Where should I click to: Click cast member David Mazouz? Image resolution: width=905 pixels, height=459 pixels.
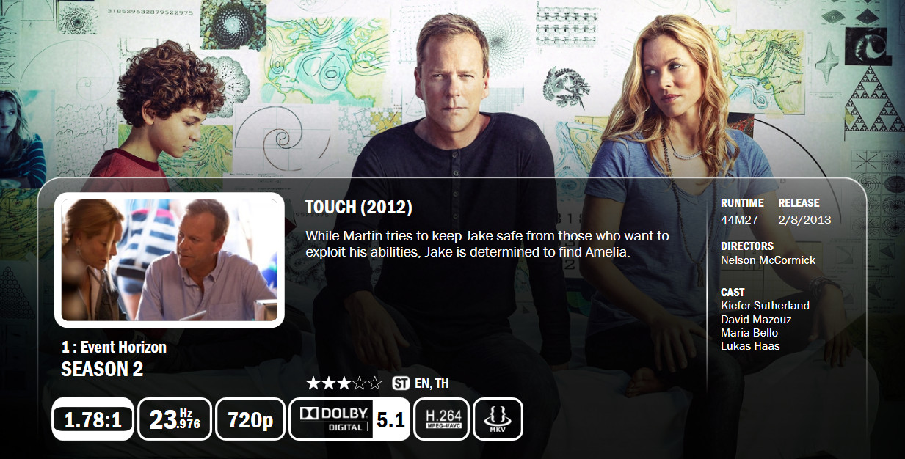(x=756, y=320)
